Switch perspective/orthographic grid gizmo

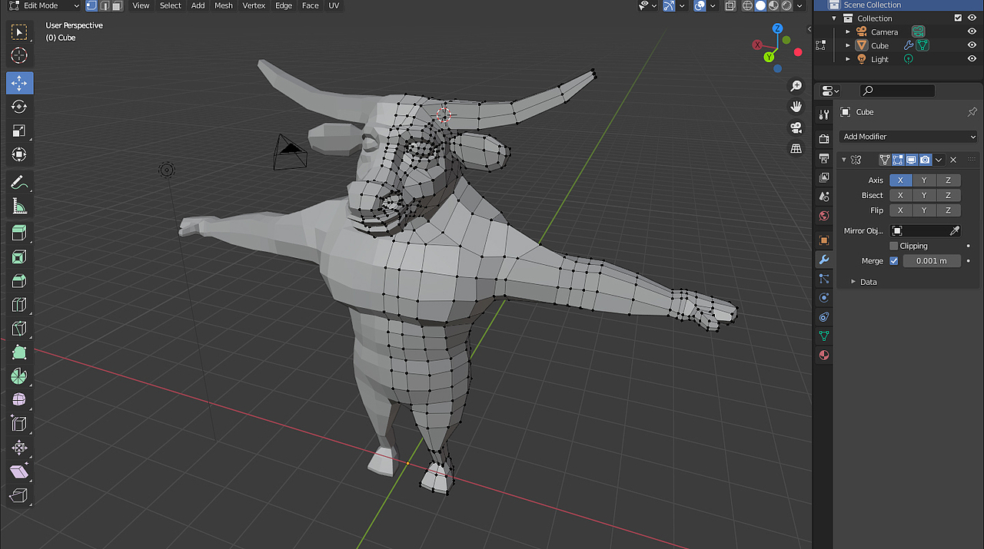tap(796, 148)
